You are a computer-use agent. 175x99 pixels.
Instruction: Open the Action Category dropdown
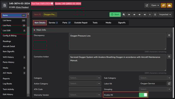[85, 84]
